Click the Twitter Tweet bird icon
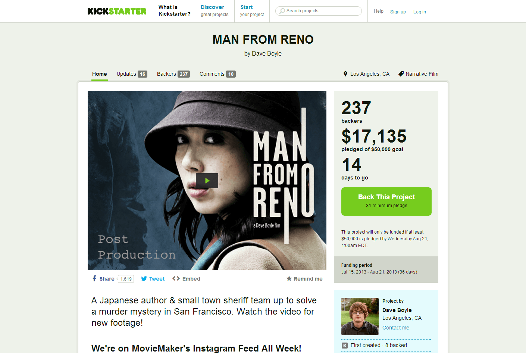This screenshot has height=353, width=526. [144, 279]
